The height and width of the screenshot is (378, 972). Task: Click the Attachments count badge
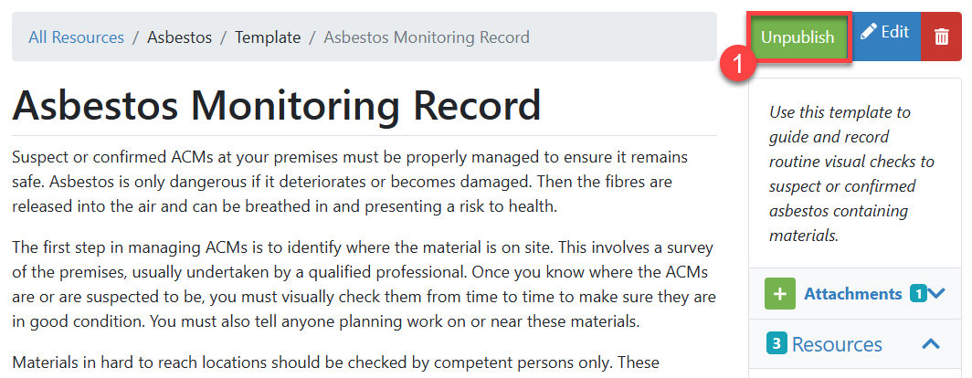917,294
